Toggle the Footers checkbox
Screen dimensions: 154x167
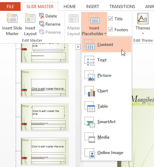pos(110,29)
